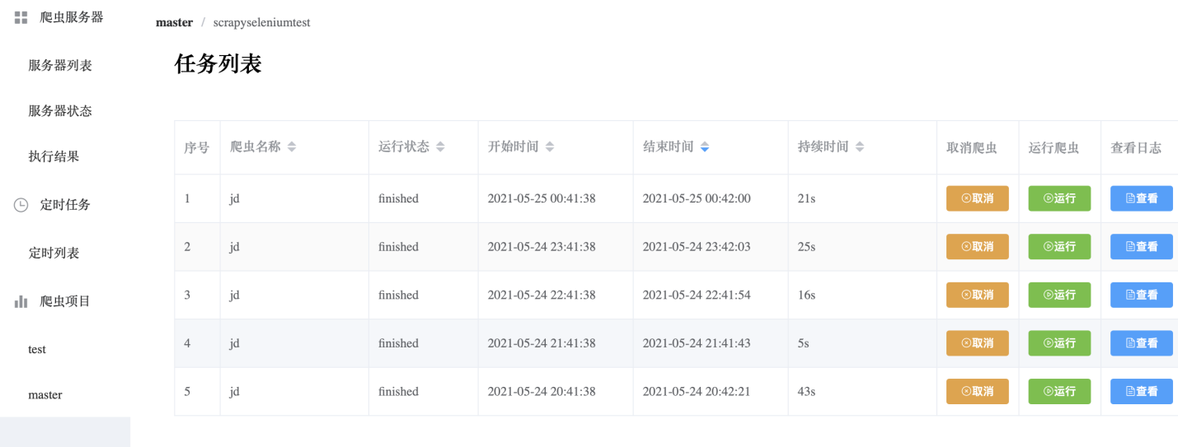Open 服务器列表 in the sidebar
Image resolution: width=1178 pixels, height=447 pixels.
(x=60, y=66)
